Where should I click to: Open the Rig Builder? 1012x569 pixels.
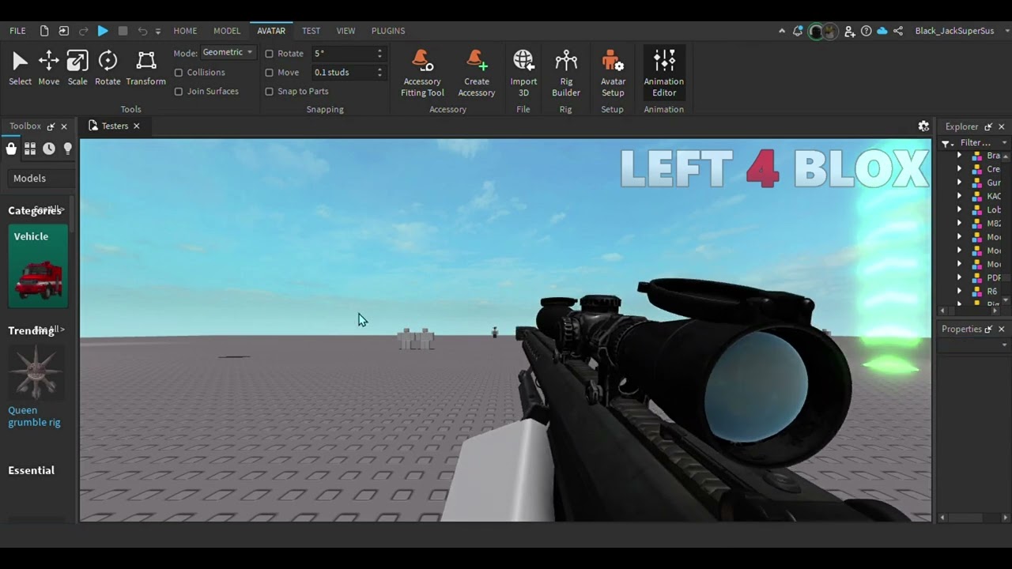pos(566,73)
